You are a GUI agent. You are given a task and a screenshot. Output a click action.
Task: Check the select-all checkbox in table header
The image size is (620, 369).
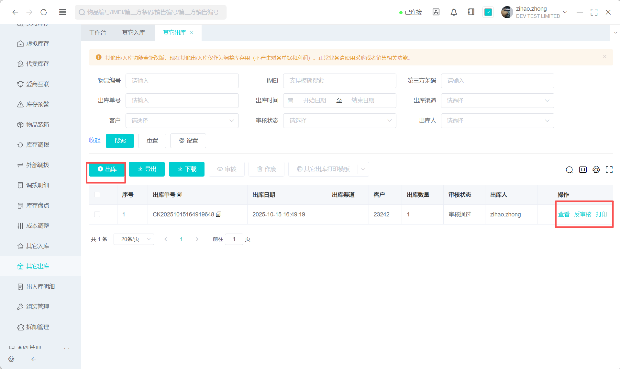(97, 195)
